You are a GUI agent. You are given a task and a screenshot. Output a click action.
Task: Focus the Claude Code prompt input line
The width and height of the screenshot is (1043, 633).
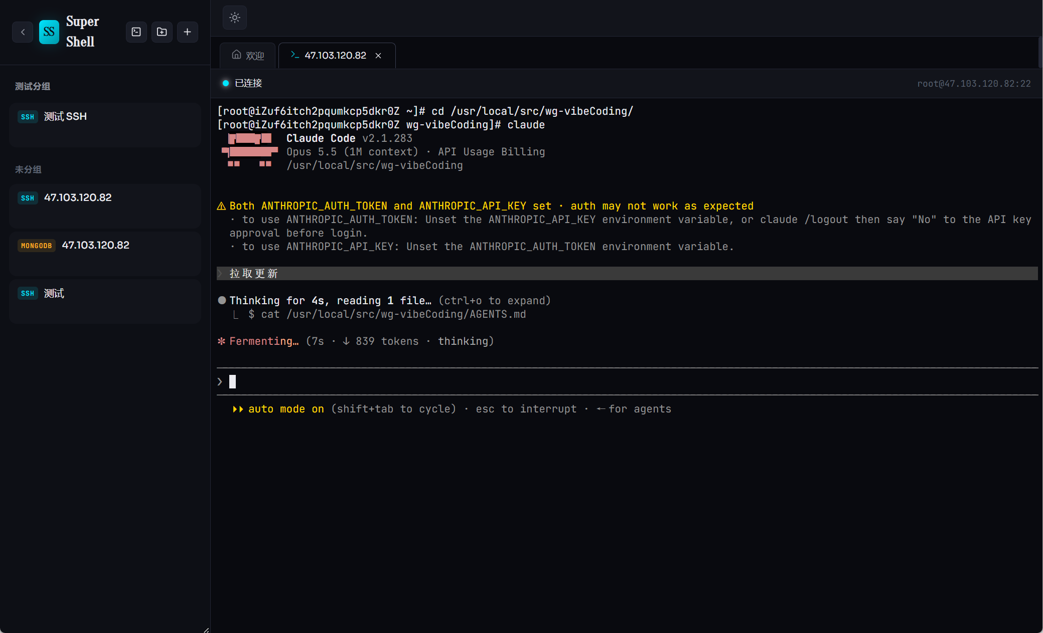627,382
